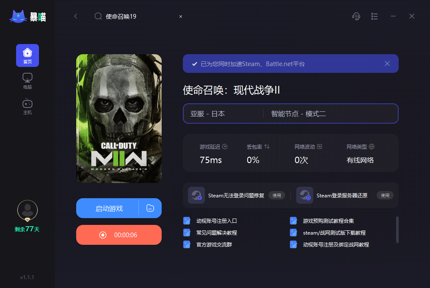Open the game folder icon beside 启动游戏
The width and height of the screenshot is (430, 288).
[x=150, y=208]
